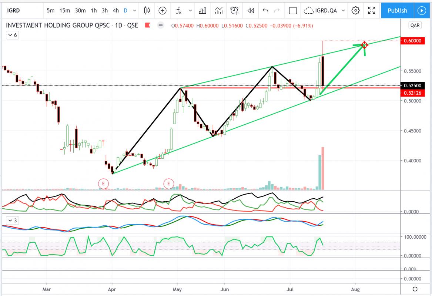
Task: Click the Aug label on time axis
Action: pyautogui.click(x=355, y=289)
